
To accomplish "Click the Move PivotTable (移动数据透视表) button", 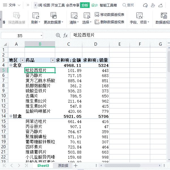I will pos(109,15).
